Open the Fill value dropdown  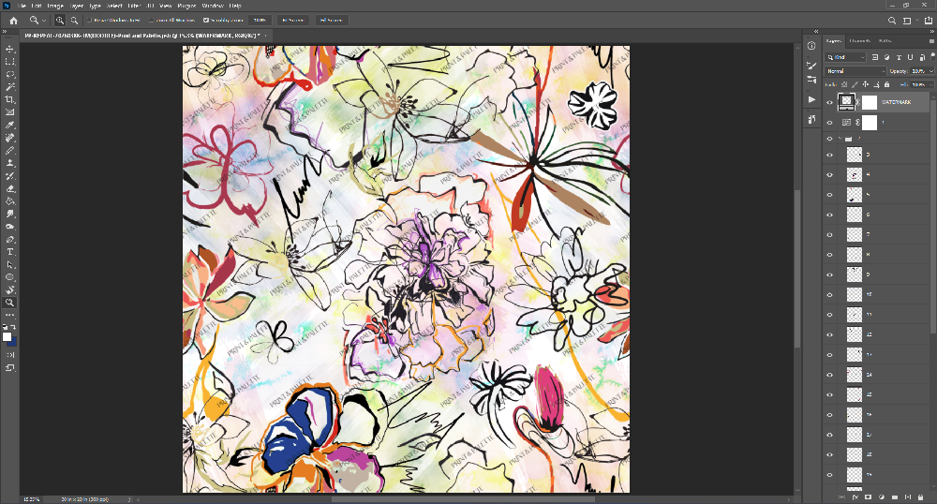click(931, 85)
